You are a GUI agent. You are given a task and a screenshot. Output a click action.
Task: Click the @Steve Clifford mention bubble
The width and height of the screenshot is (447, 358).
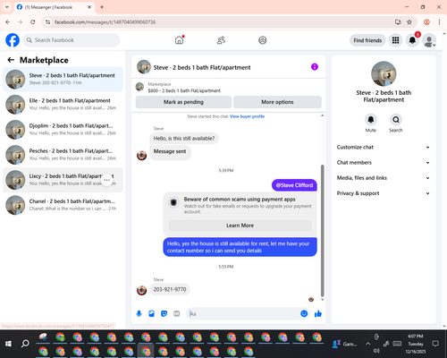pos(294,185)
